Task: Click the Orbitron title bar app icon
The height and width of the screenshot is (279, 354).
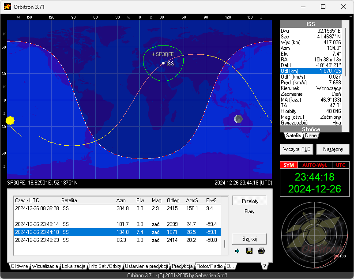Action: coord(8,7)
